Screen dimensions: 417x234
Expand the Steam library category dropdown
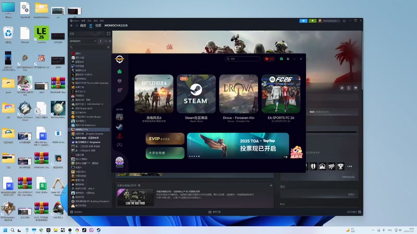[x=83, y=41]
